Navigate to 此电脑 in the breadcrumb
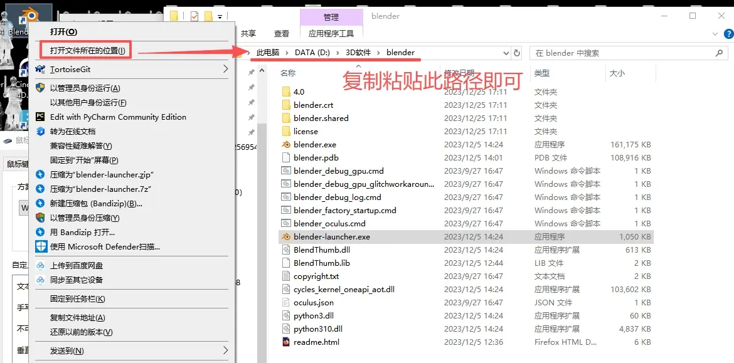The image size is (734, 363). coord(268,53)
